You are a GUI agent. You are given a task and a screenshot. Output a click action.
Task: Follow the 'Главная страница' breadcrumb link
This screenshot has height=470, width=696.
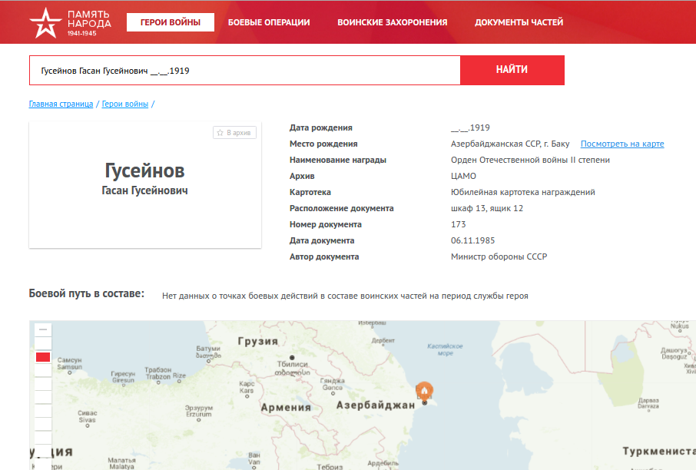coord(61,104)
